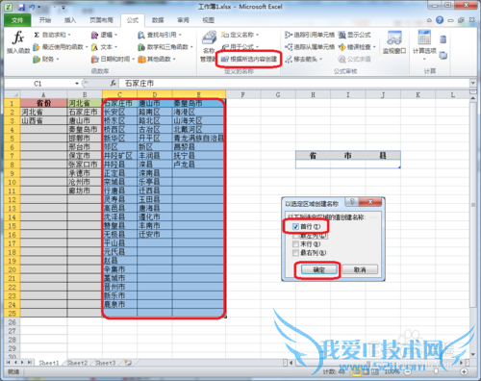Viewport: 481px width, 381px height.
Task: Click the Name Box showing C1
Action: tap(38, 84)
